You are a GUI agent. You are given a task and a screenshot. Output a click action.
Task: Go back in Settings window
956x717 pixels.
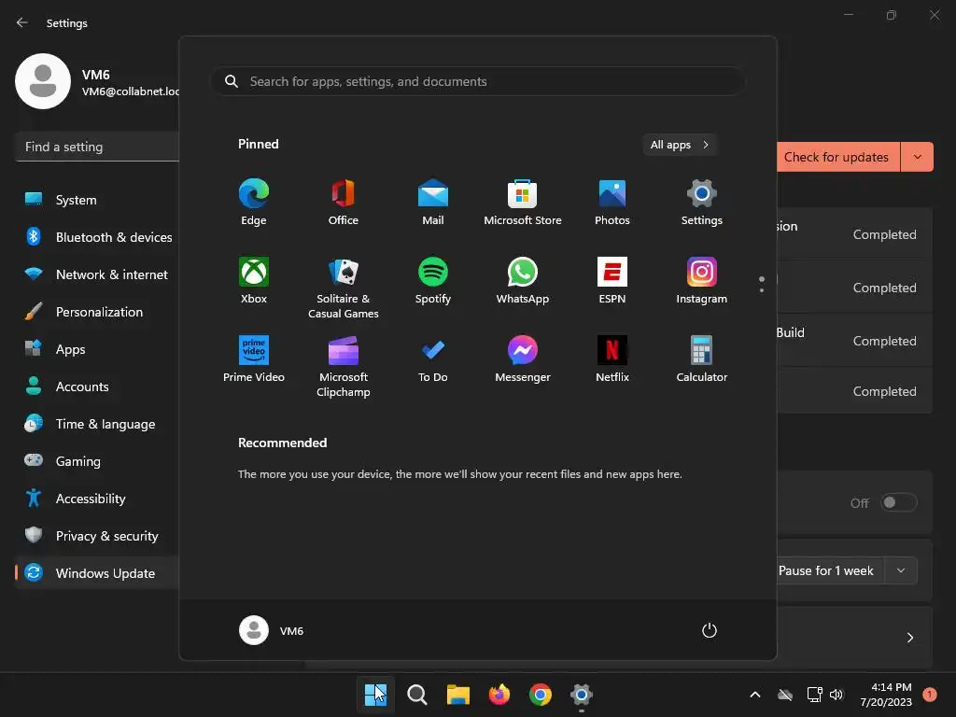pos(22,22)
